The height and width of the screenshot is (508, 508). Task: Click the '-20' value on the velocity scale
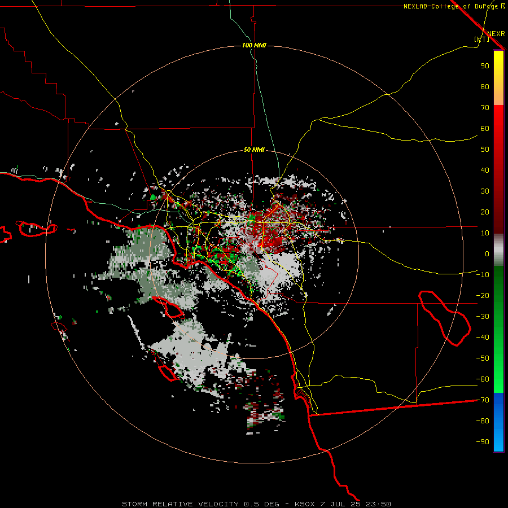coord(483,296)
